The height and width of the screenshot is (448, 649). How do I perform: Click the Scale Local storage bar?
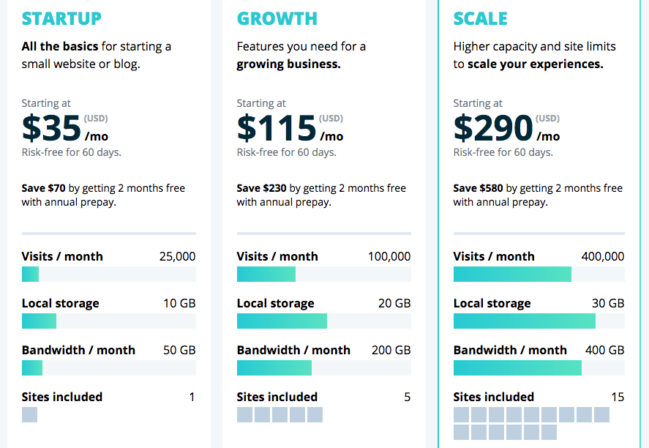click(539, 321)
